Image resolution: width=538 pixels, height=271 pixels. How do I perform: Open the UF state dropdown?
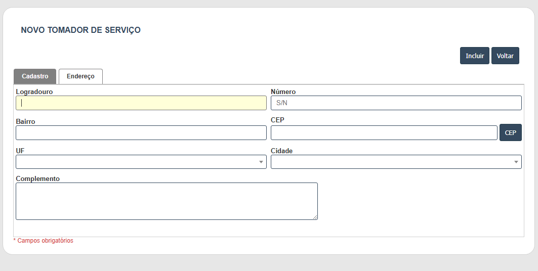coord(141,162)
